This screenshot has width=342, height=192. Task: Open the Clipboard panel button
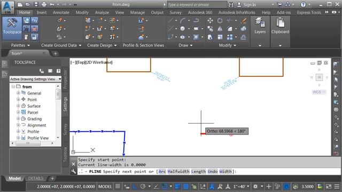280,31
